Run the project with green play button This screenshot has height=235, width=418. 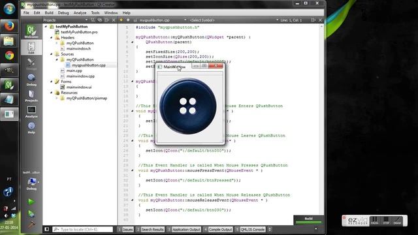[x=31, y=202]
